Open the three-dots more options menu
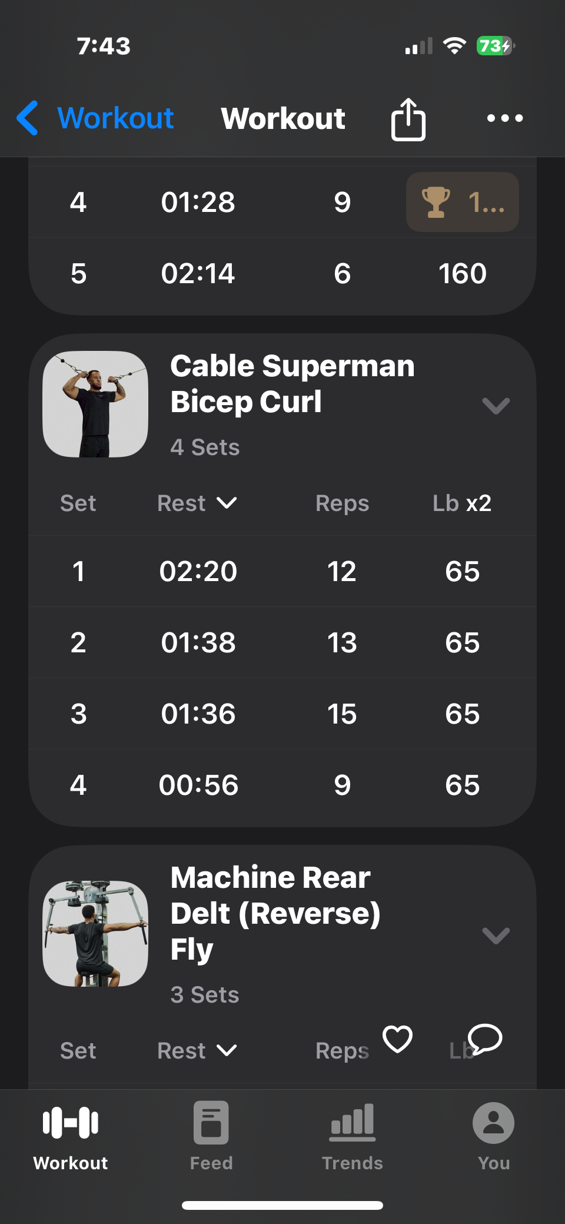Viewport: 565px width, 1224px height. pyautogui.click(x=504, y=118)
